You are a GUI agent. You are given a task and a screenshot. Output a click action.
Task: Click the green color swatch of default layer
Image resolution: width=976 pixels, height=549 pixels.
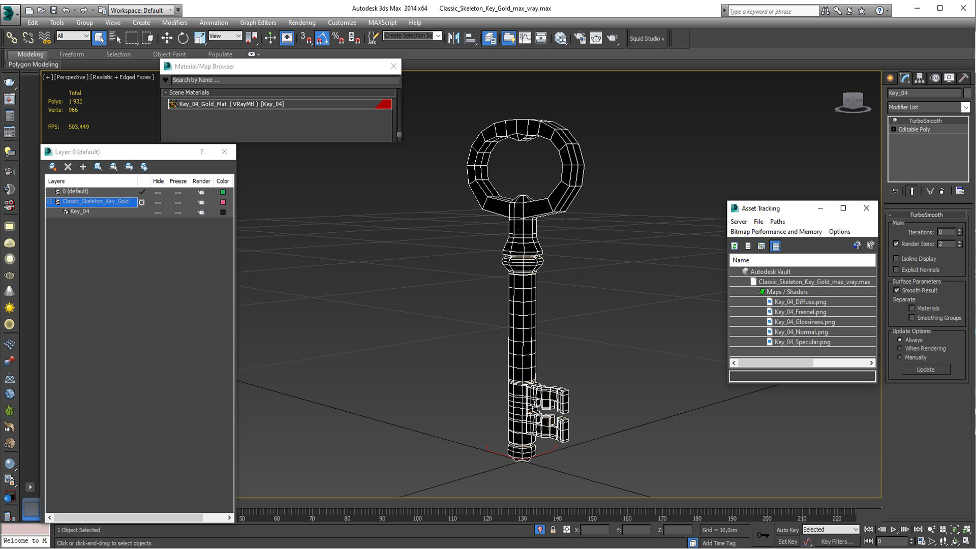(223, 192)
